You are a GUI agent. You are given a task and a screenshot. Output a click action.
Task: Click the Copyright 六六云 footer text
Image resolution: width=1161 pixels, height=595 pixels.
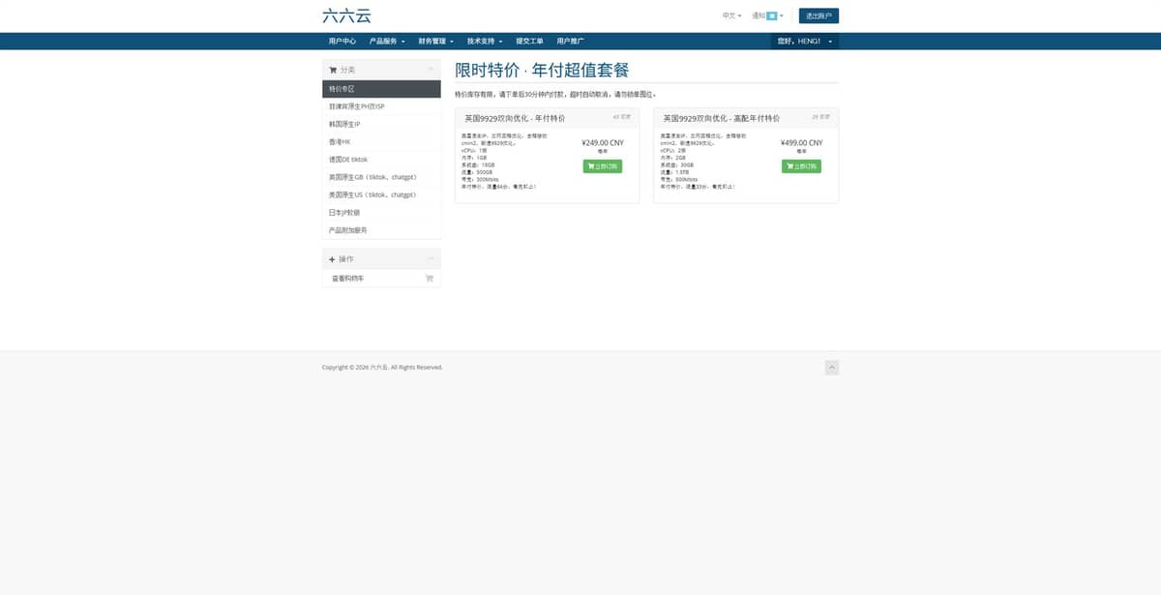382,368
